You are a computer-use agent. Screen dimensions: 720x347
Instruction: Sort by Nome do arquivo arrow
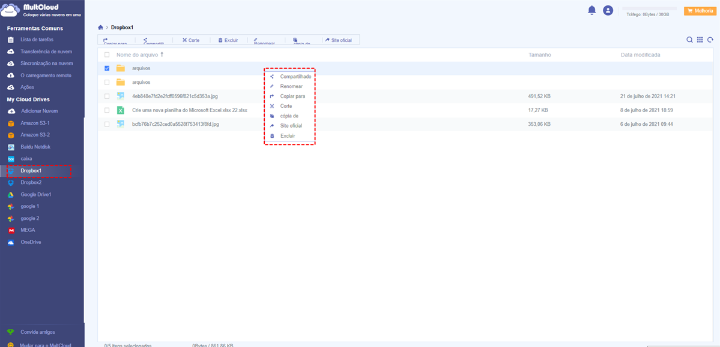pos(162,55)
